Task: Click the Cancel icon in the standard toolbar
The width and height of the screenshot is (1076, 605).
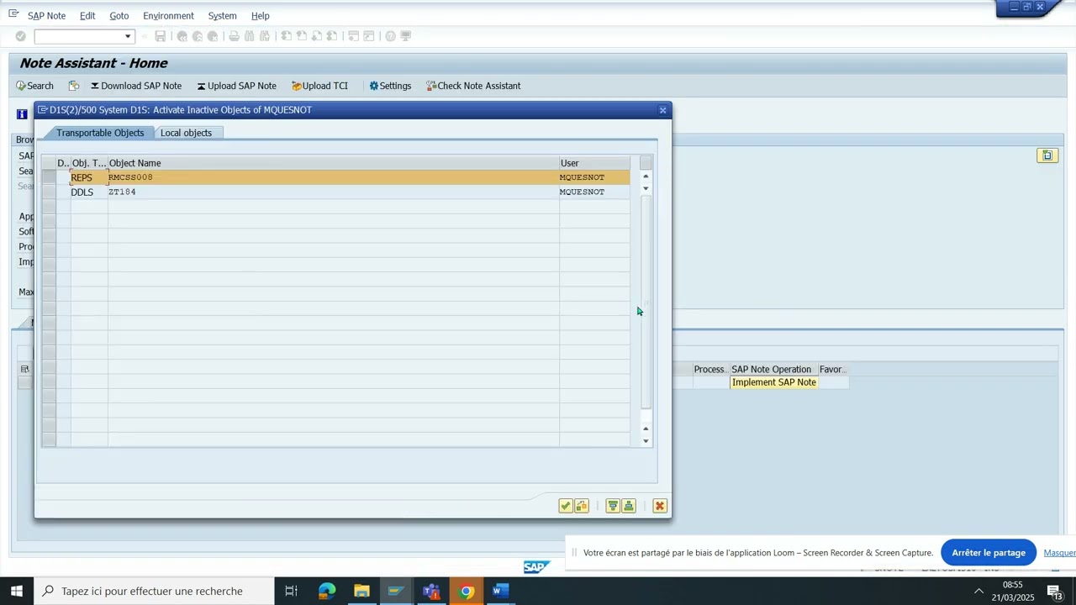Action: (x=213, y=36)
